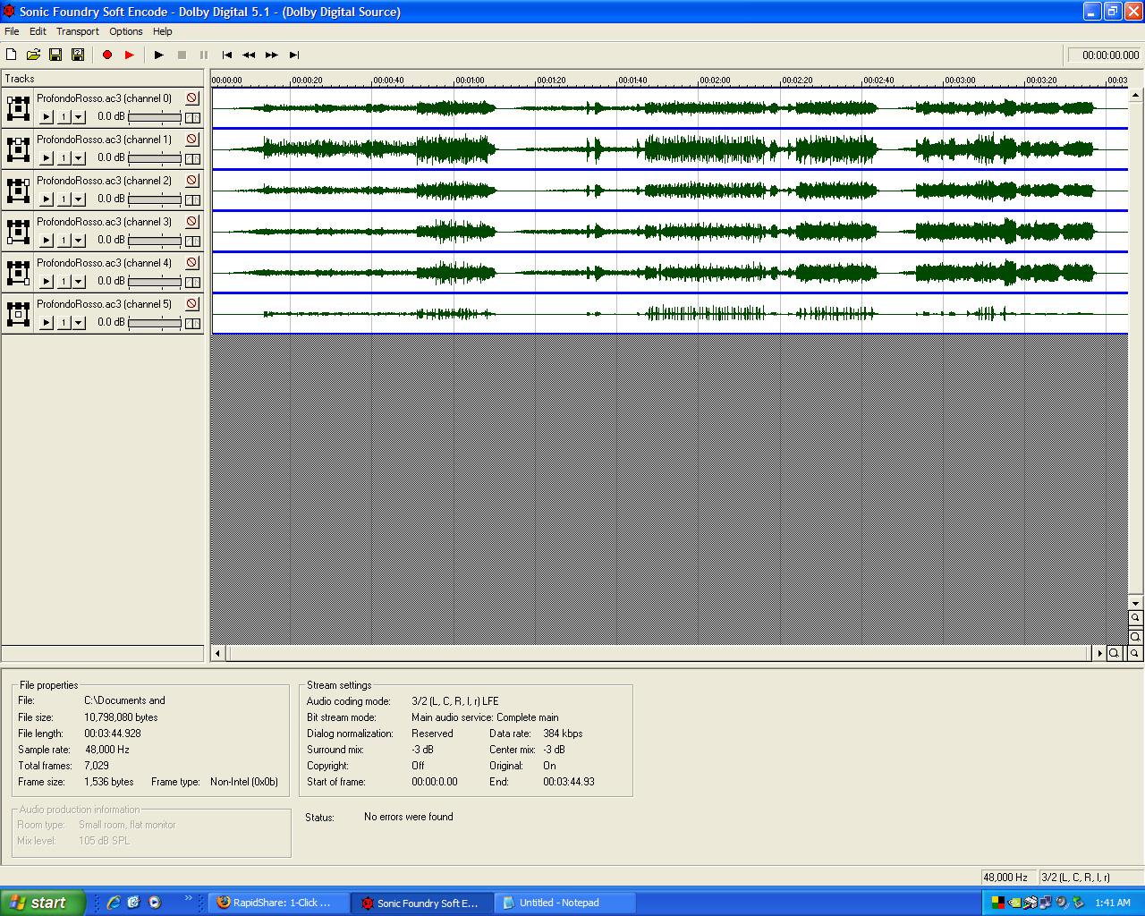Screen dimensions: 1145x916
Task: Click the channel 5 speaker assignment icon
Action: click(18, 314)
